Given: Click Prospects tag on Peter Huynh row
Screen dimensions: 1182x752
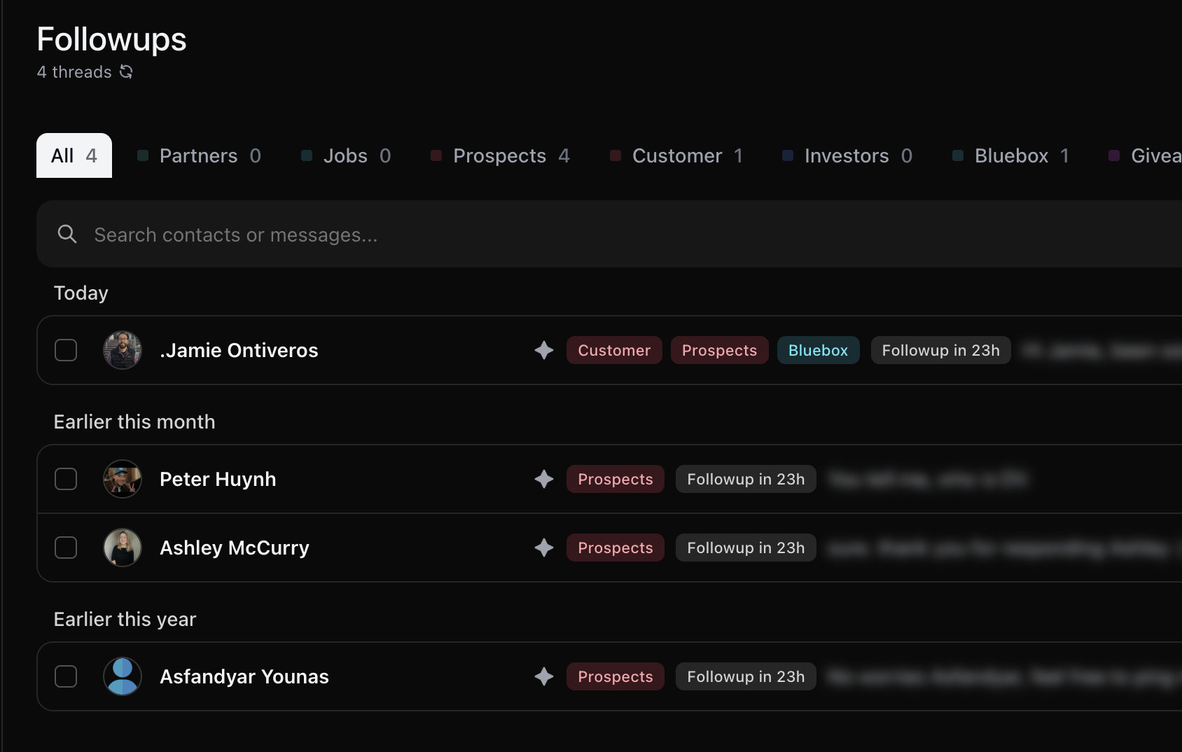Looking at the screenshot, I should (615, 479).
